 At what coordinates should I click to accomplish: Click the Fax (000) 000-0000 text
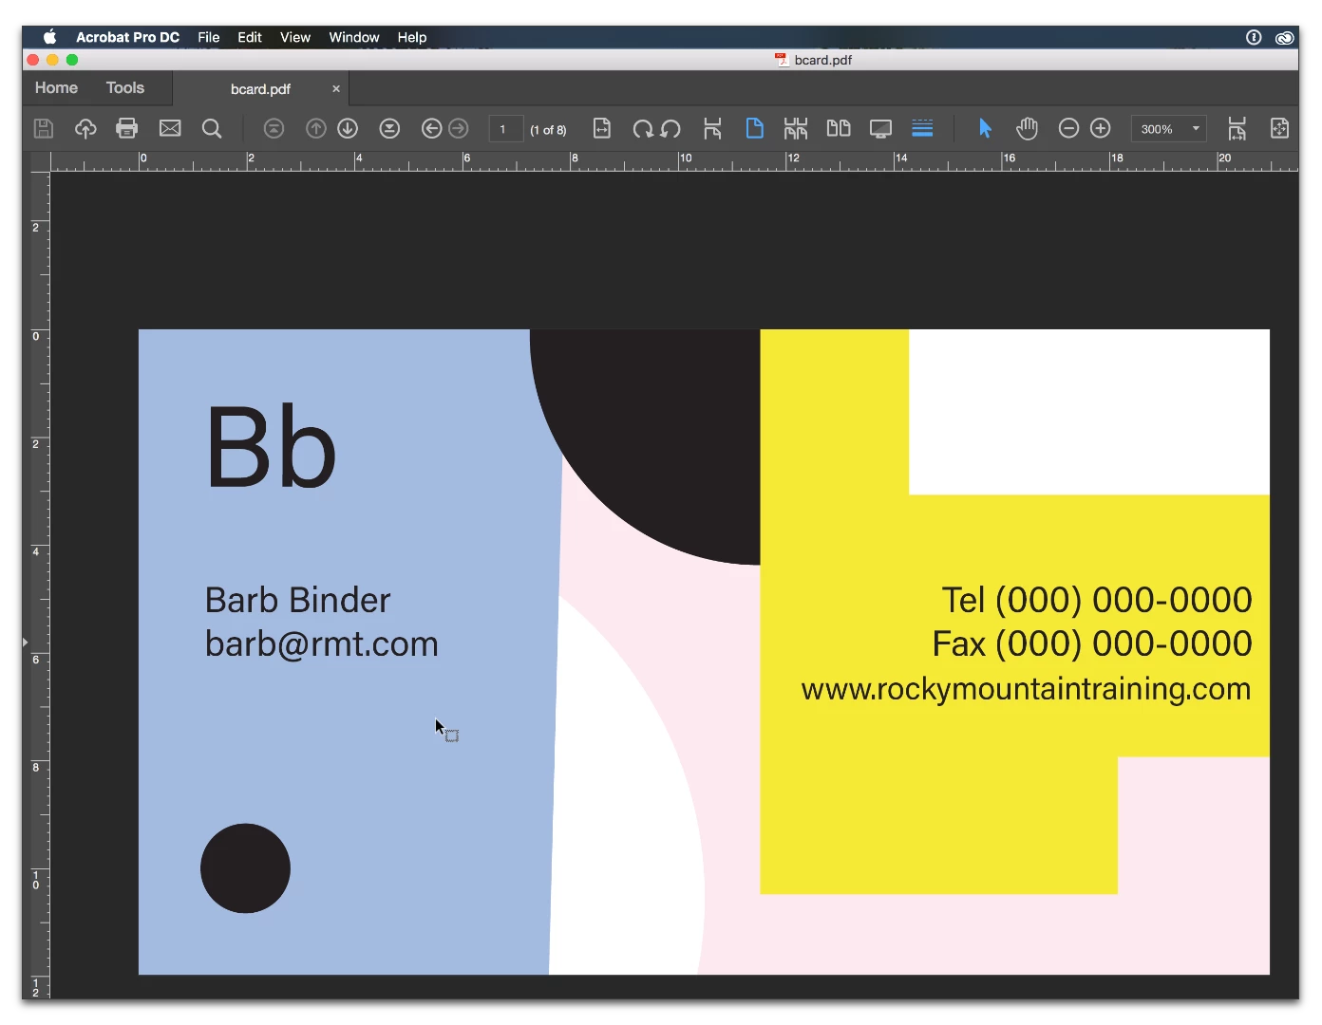1092,643
